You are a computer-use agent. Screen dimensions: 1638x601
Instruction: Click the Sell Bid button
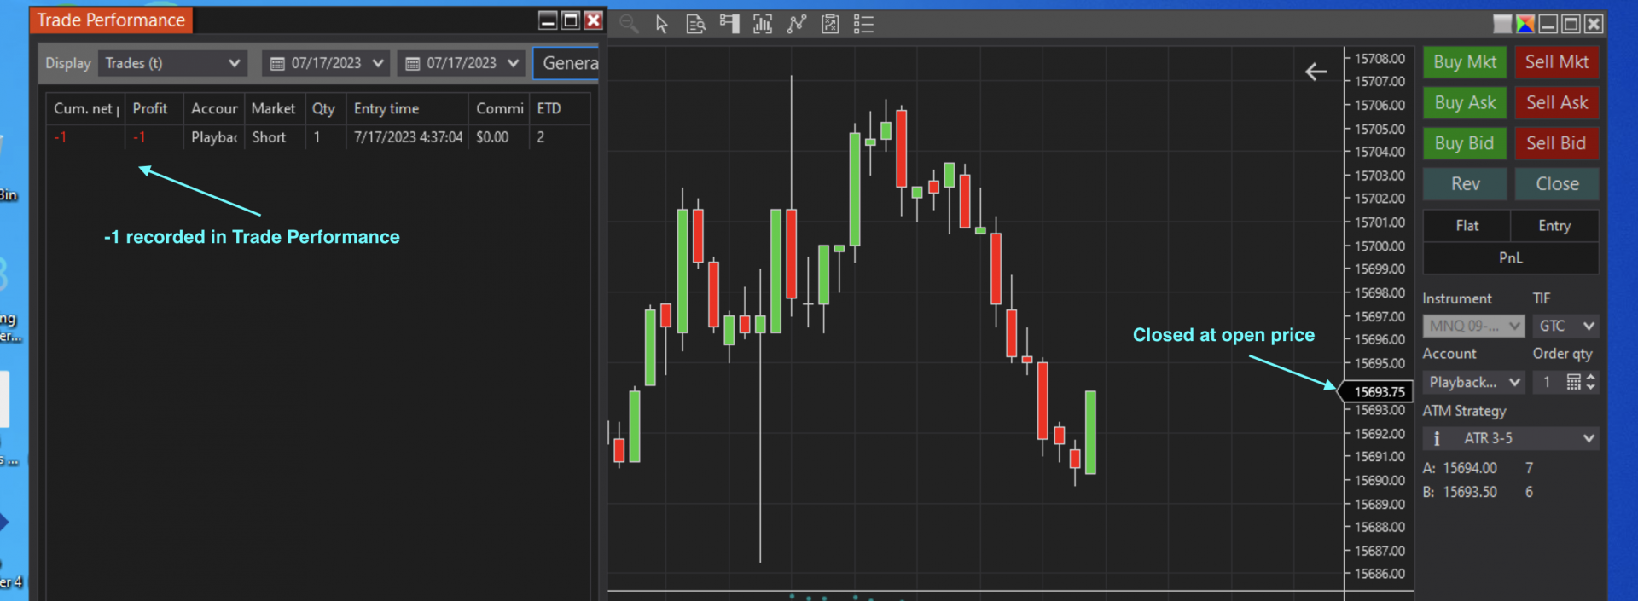pyautogui.click(x=1557, y=143)
